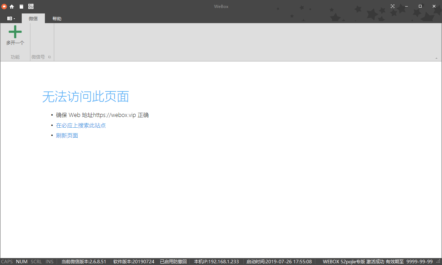
Task: Click the WEBOX 52pojie专版 activation status text
Action: [378, 262]
